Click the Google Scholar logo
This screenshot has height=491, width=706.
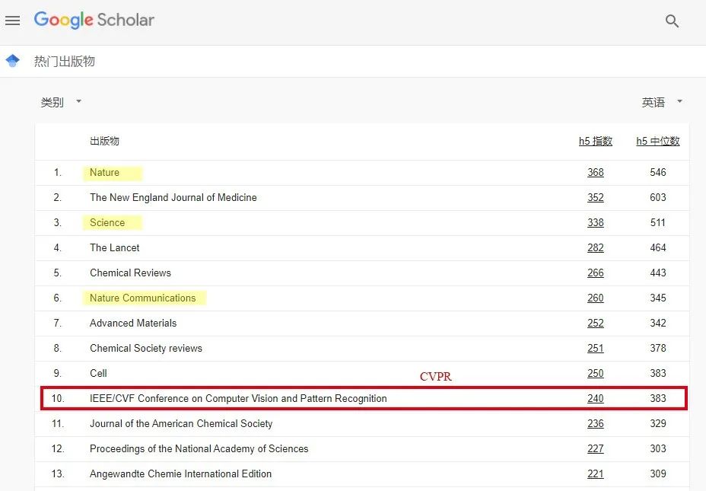[94, 21]
